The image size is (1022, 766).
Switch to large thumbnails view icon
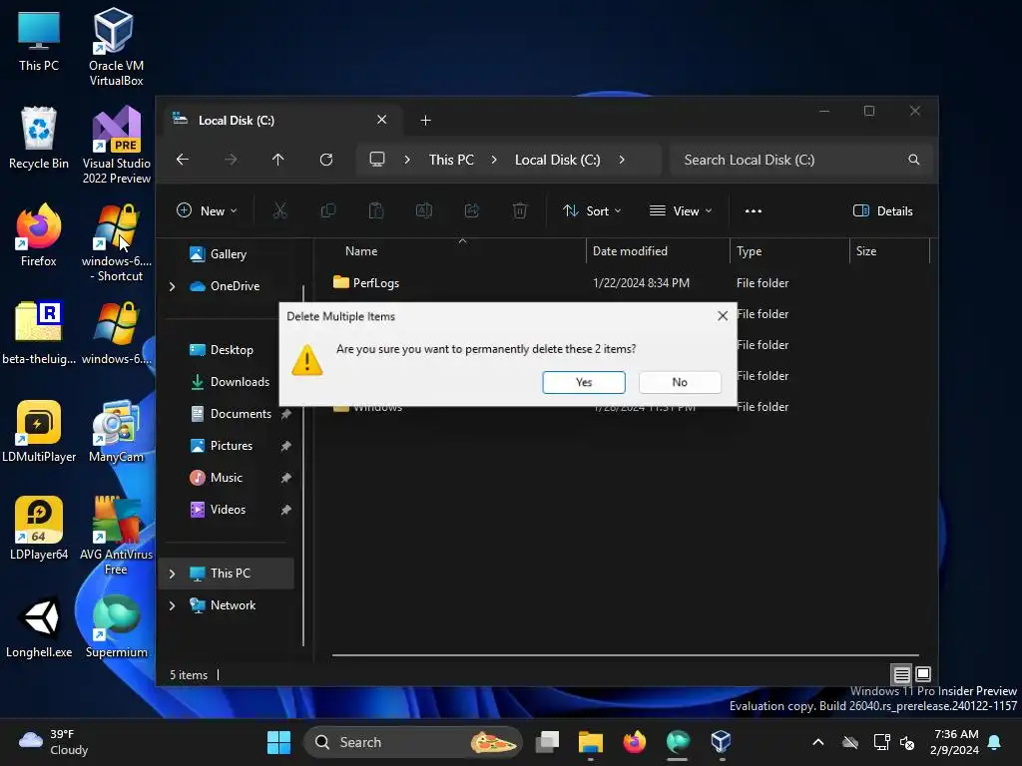pyautogui.click(x=923, y=674)
